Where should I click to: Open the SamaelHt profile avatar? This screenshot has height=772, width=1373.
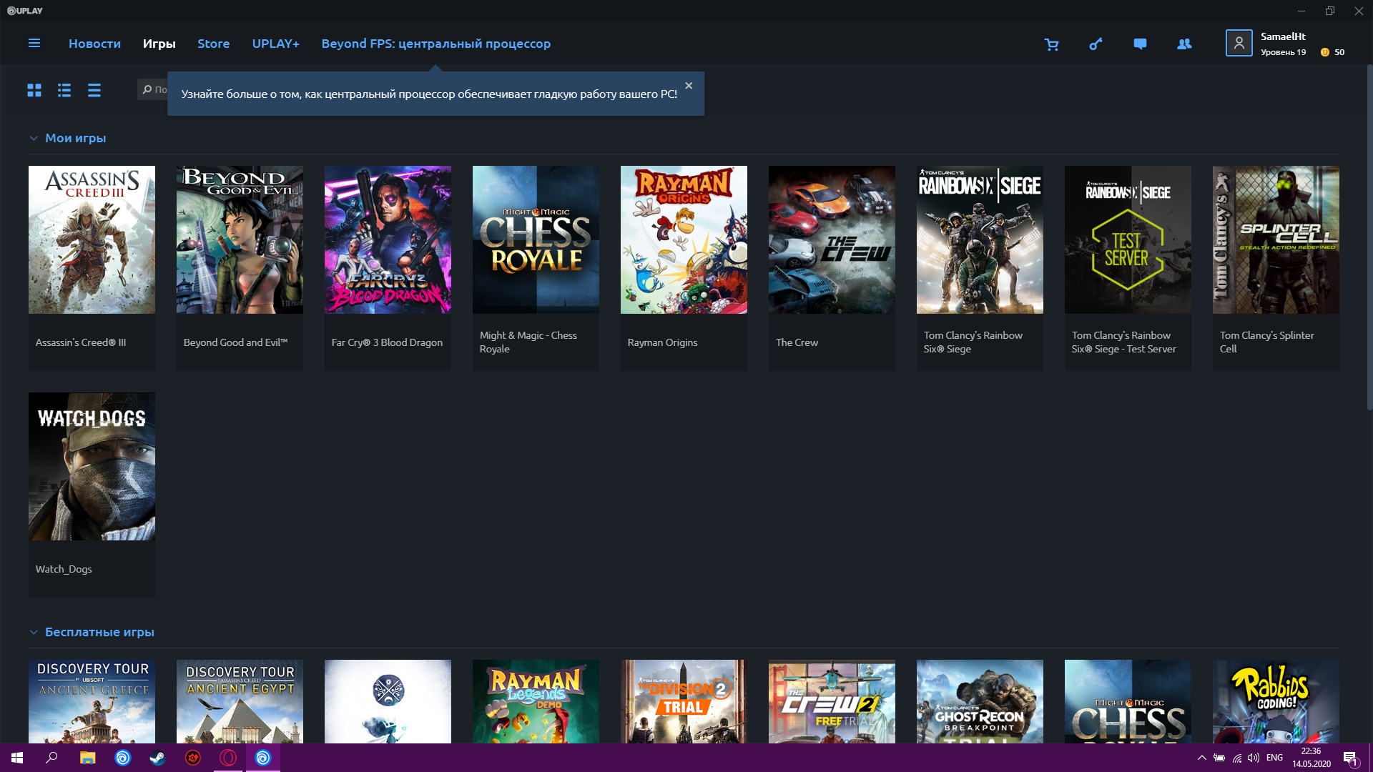1239,43
